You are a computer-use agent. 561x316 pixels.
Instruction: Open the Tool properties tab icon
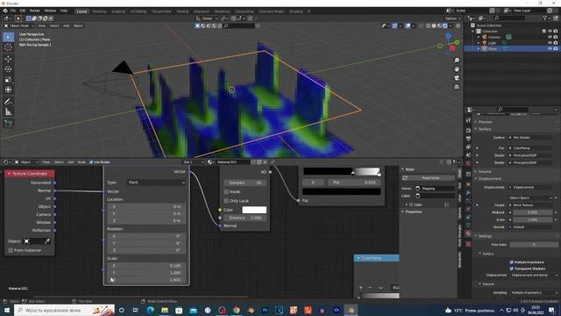(468, 120)
